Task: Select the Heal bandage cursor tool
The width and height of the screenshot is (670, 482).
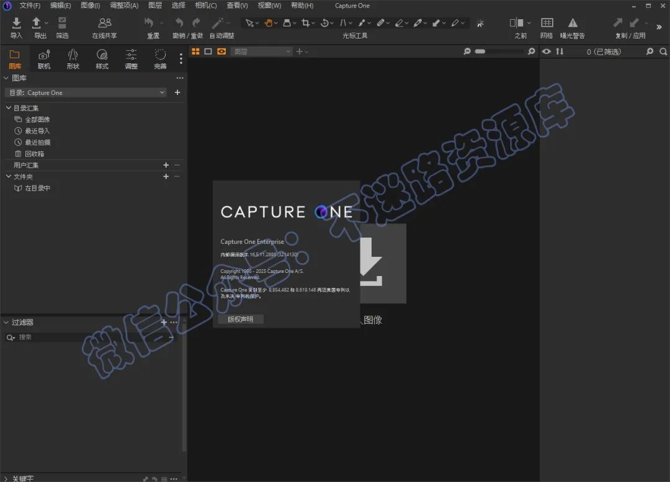Action: click(x=380, y=23)
